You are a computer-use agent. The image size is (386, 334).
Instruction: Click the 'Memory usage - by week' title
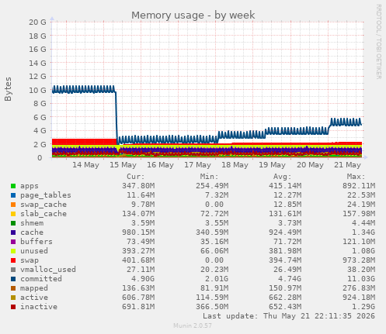pyautogui.click(x=193, y=15)
